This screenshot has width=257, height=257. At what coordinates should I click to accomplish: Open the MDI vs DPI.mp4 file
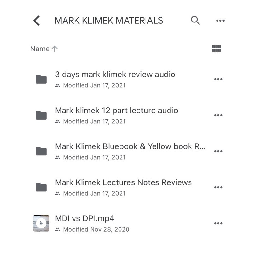pos(84,218)
